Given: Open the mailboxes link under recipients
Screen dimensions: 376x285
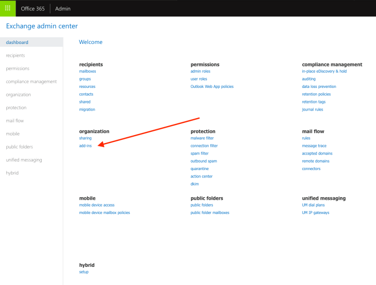Looking at the screenshot, I should tap(87, 71).
